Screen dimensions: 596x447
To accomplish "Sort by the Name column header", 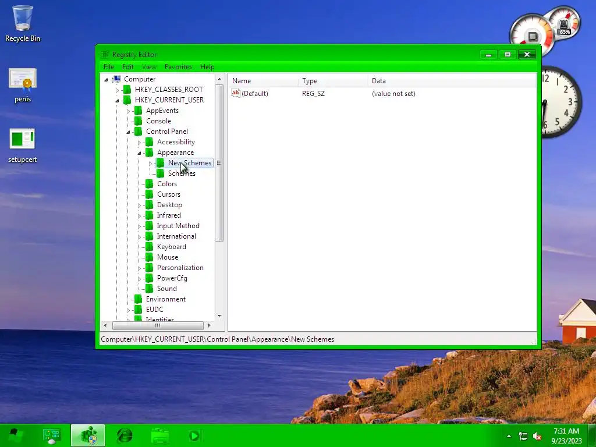I will click(x=264, y=81).
